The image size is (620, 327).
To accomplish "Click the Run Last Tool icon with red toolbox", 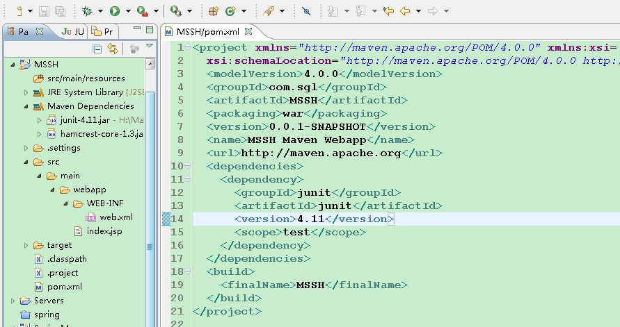I will (x=143, y=11).
